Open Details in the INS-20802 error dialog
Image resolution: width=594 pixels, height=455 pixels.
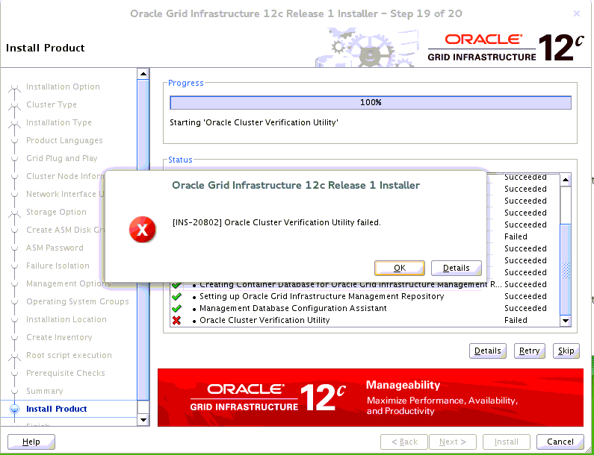(x=456, y=269)
